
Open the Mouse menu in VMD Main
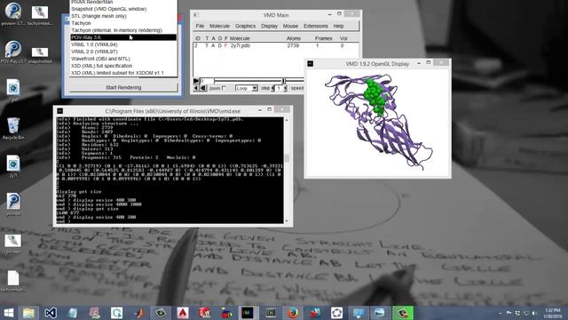pos(290,26)
